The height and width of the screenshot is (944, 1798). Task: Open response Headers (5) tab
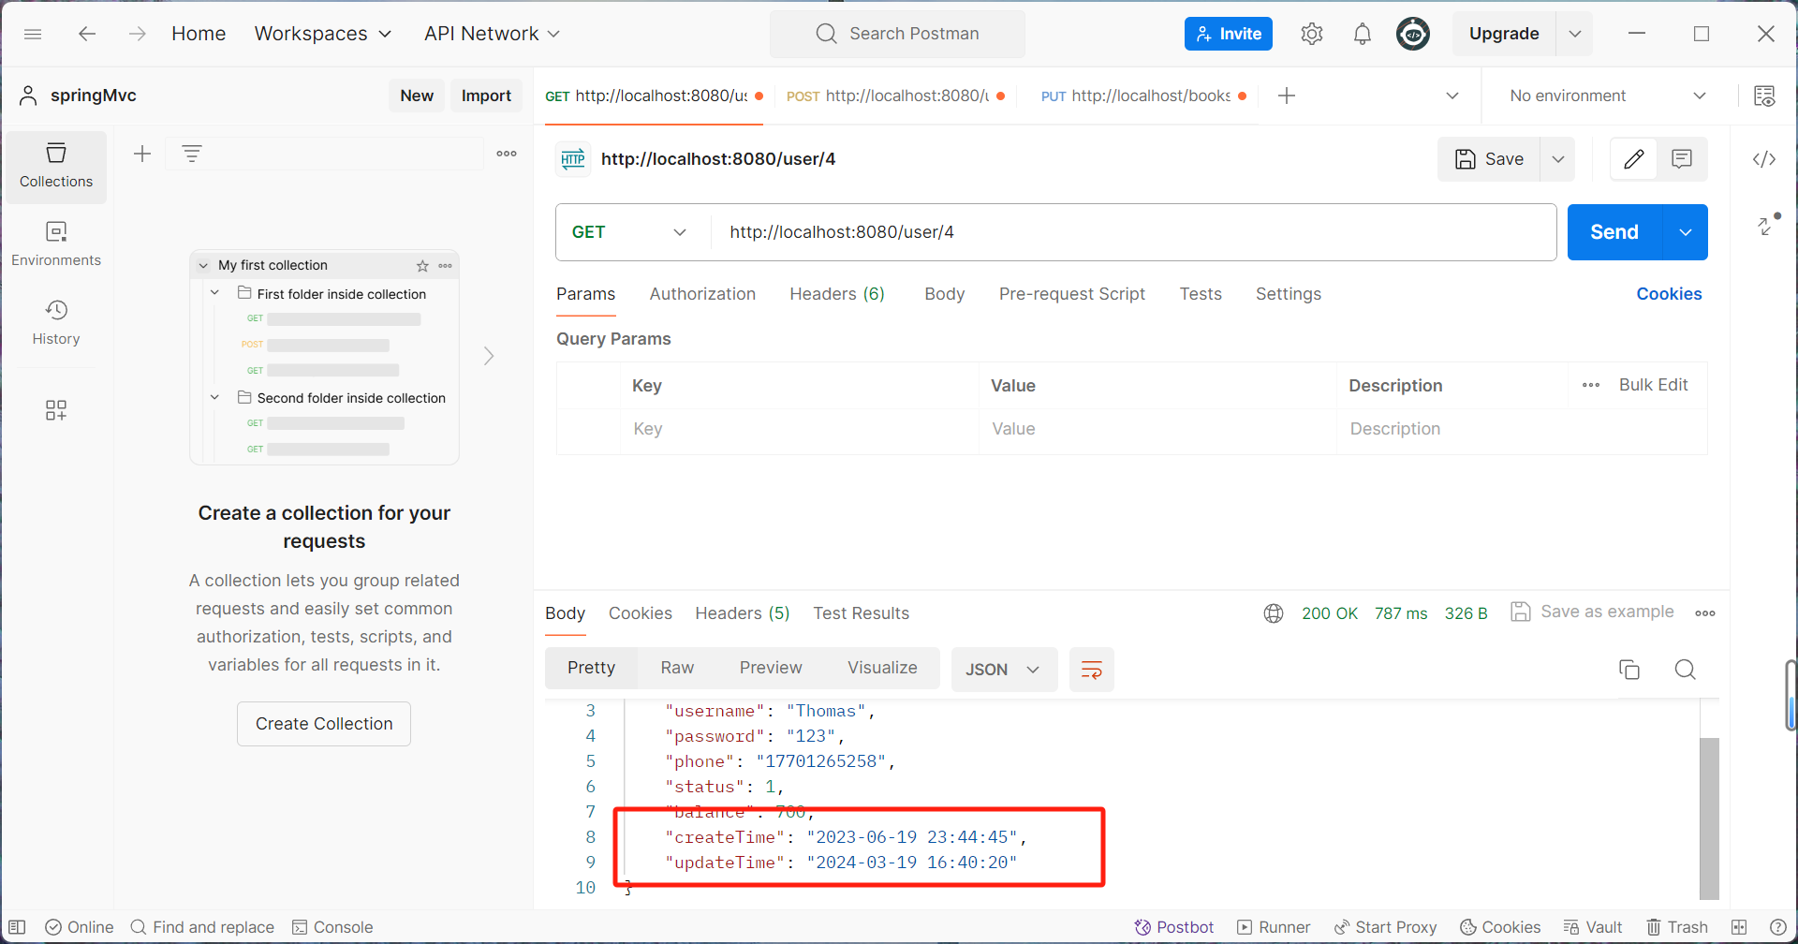tap(743, 613)
